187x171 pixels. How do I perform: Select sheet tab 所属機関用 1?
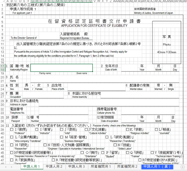click(101, 167)
